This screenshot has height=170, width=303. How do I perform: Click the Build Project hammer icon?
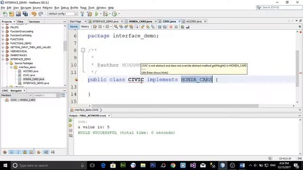[82, 14]
